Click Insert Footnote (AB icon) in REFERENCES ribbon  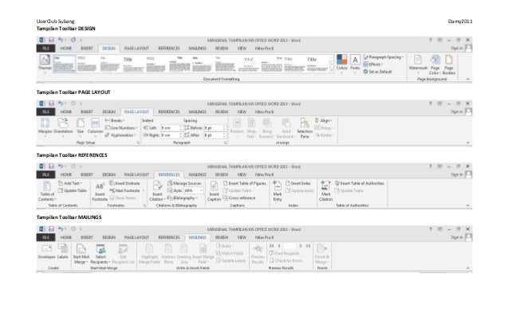click(100, 191)
